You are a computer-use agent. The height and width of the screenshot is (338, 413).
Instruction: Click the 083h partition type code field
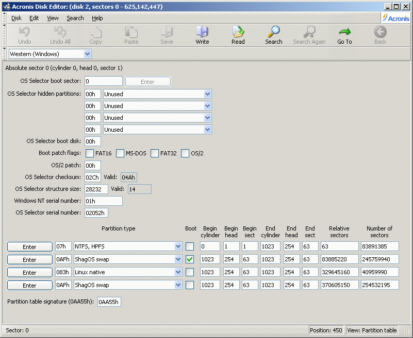63,272
